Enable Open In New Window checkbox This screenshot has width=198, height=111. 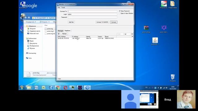pyautogui.click(x=120, y=13)
